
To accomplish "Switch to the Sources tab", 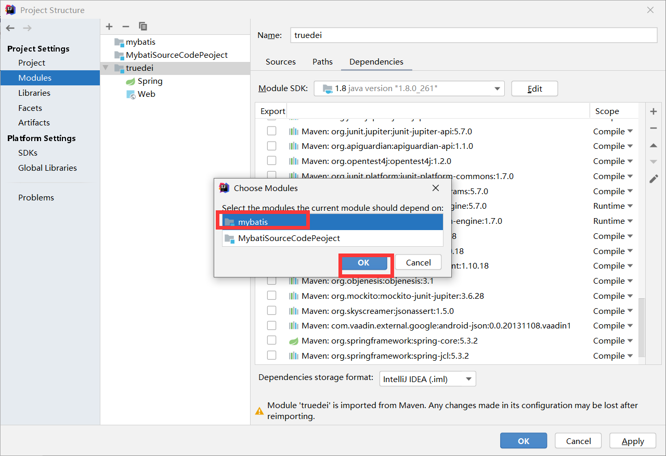I will click(x=281, y=61).
